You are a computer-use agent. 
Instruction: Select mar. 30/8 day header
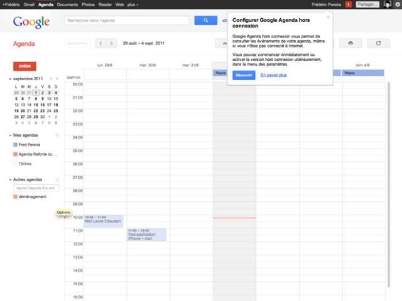(x=148, y=65)
